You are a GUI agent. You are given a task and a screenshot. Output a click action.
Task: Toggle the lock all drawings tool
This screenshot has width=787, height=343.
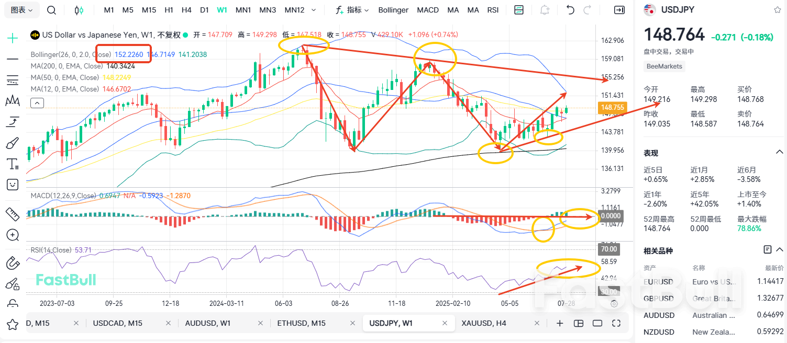click(12, 303)
